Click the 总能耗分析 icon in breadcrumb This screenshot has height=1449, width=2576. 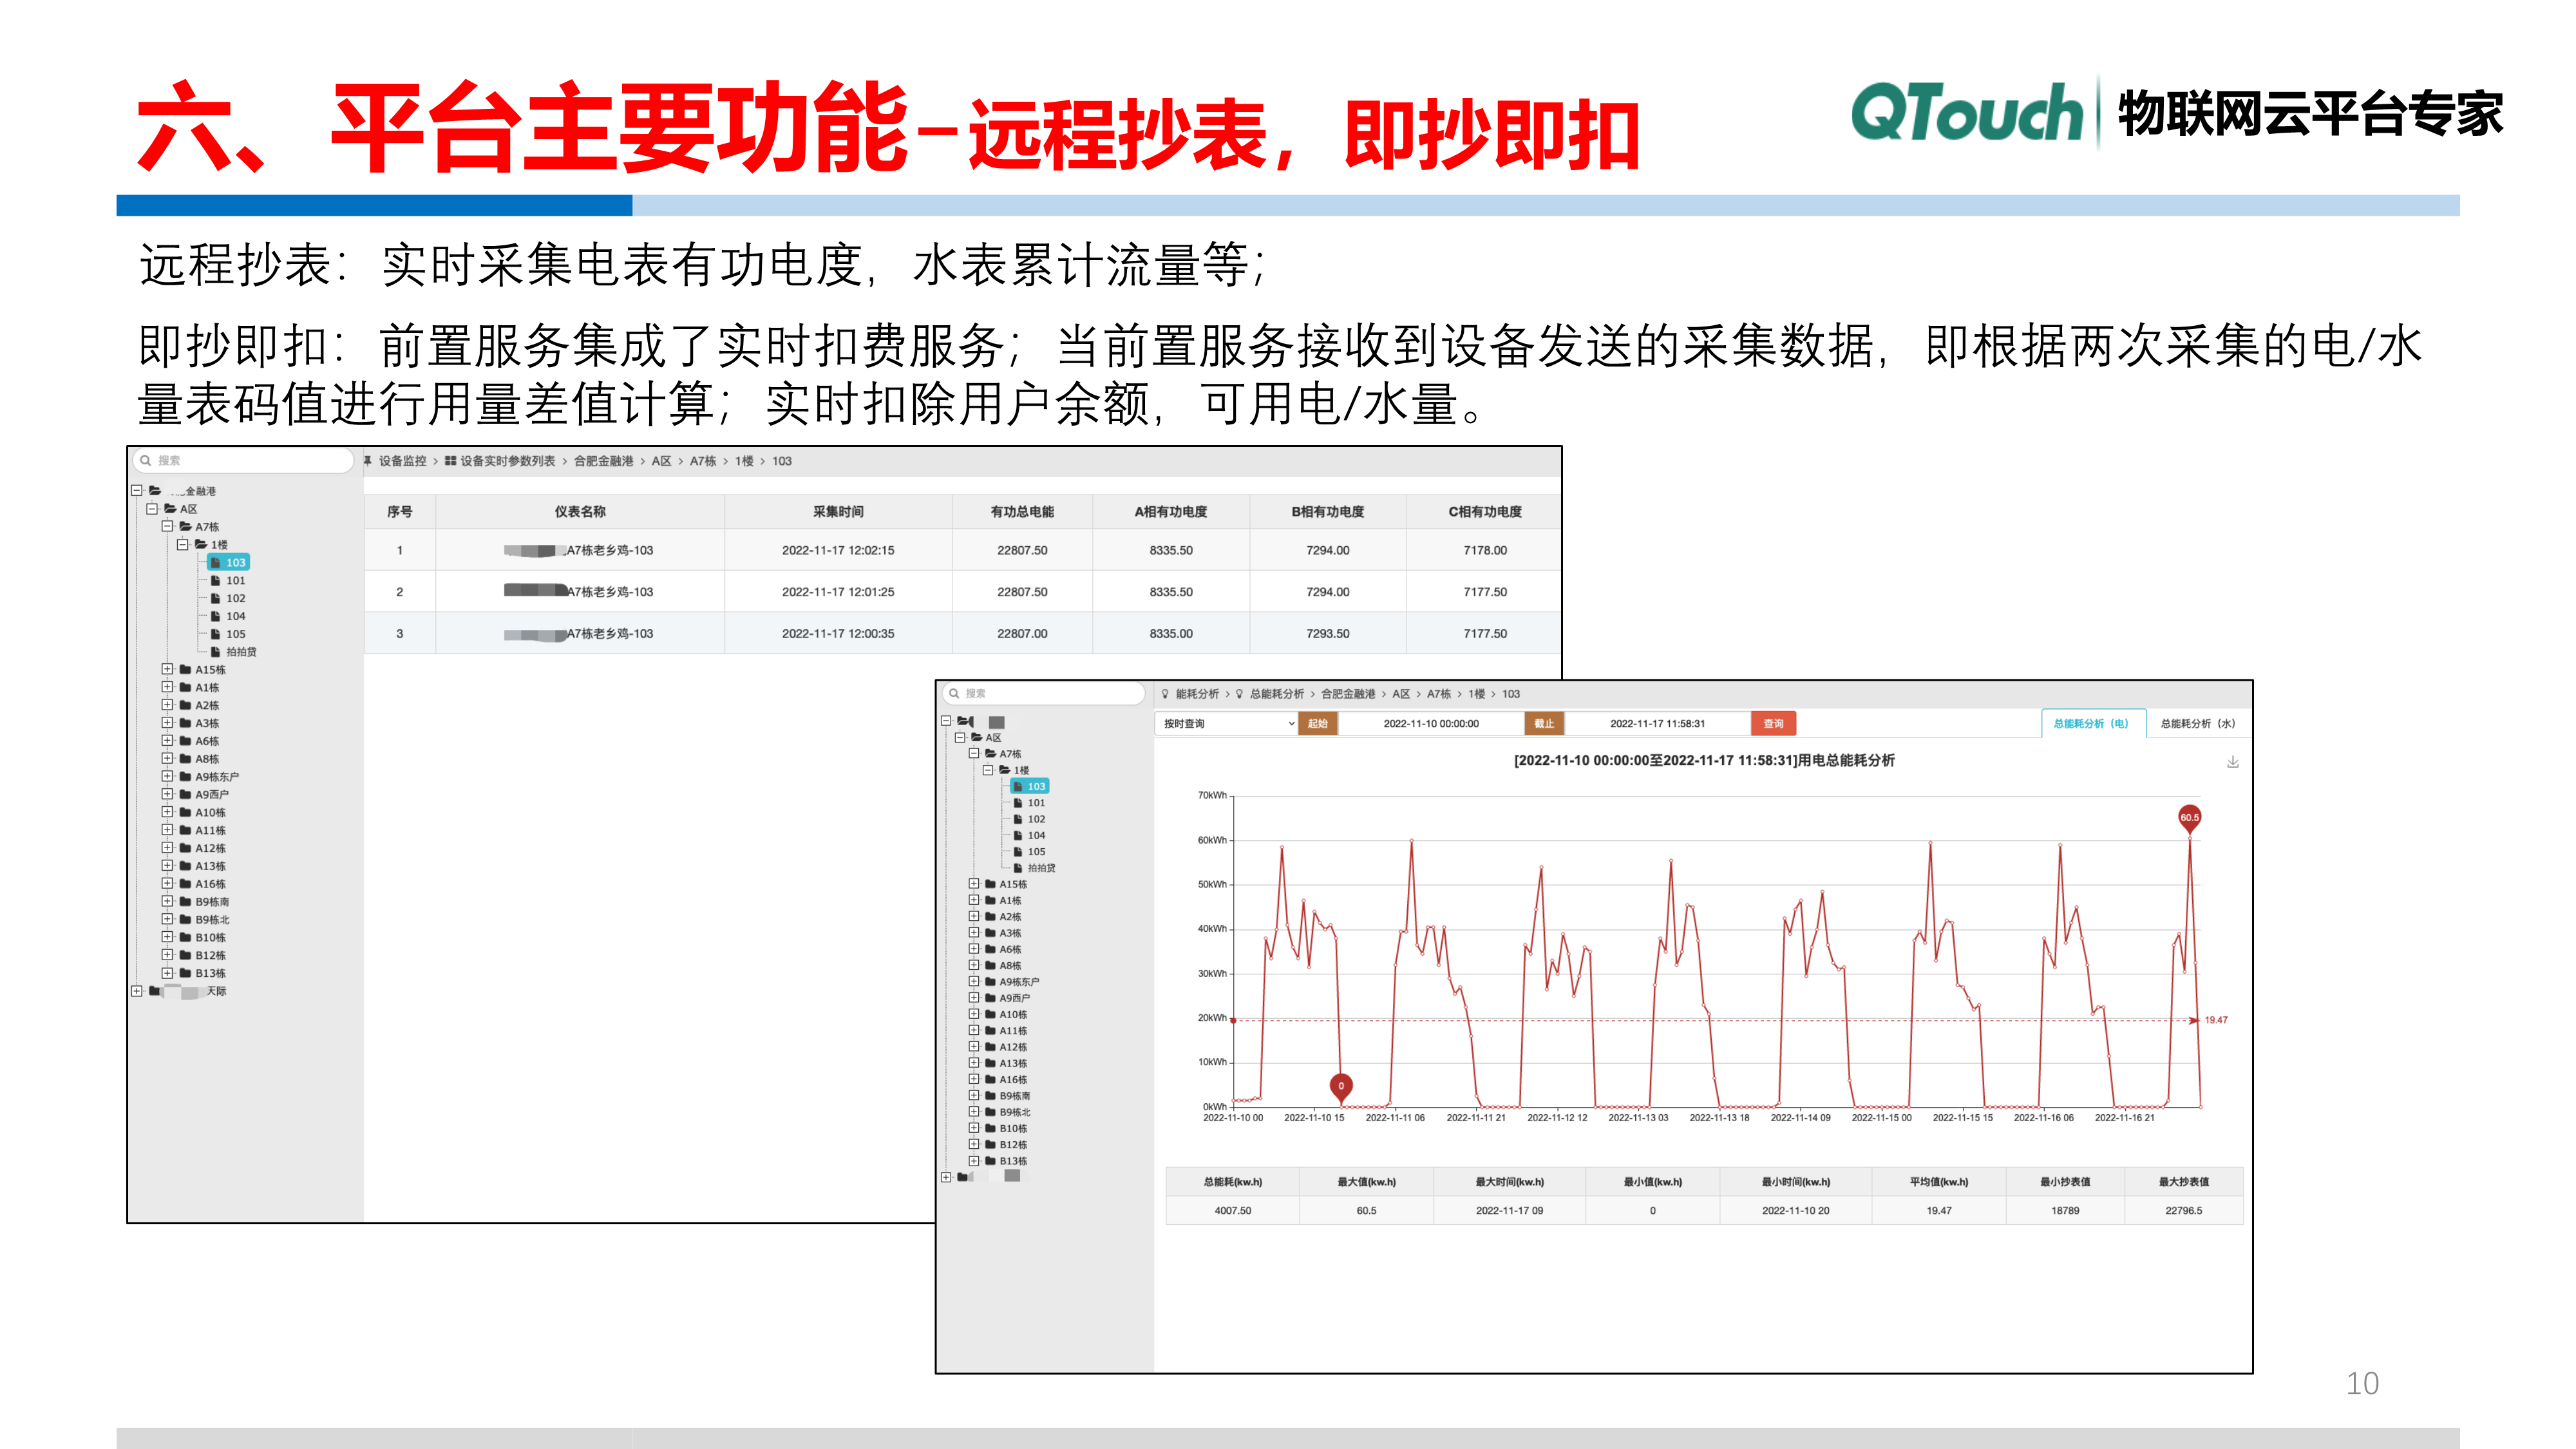coord(1240,694)
